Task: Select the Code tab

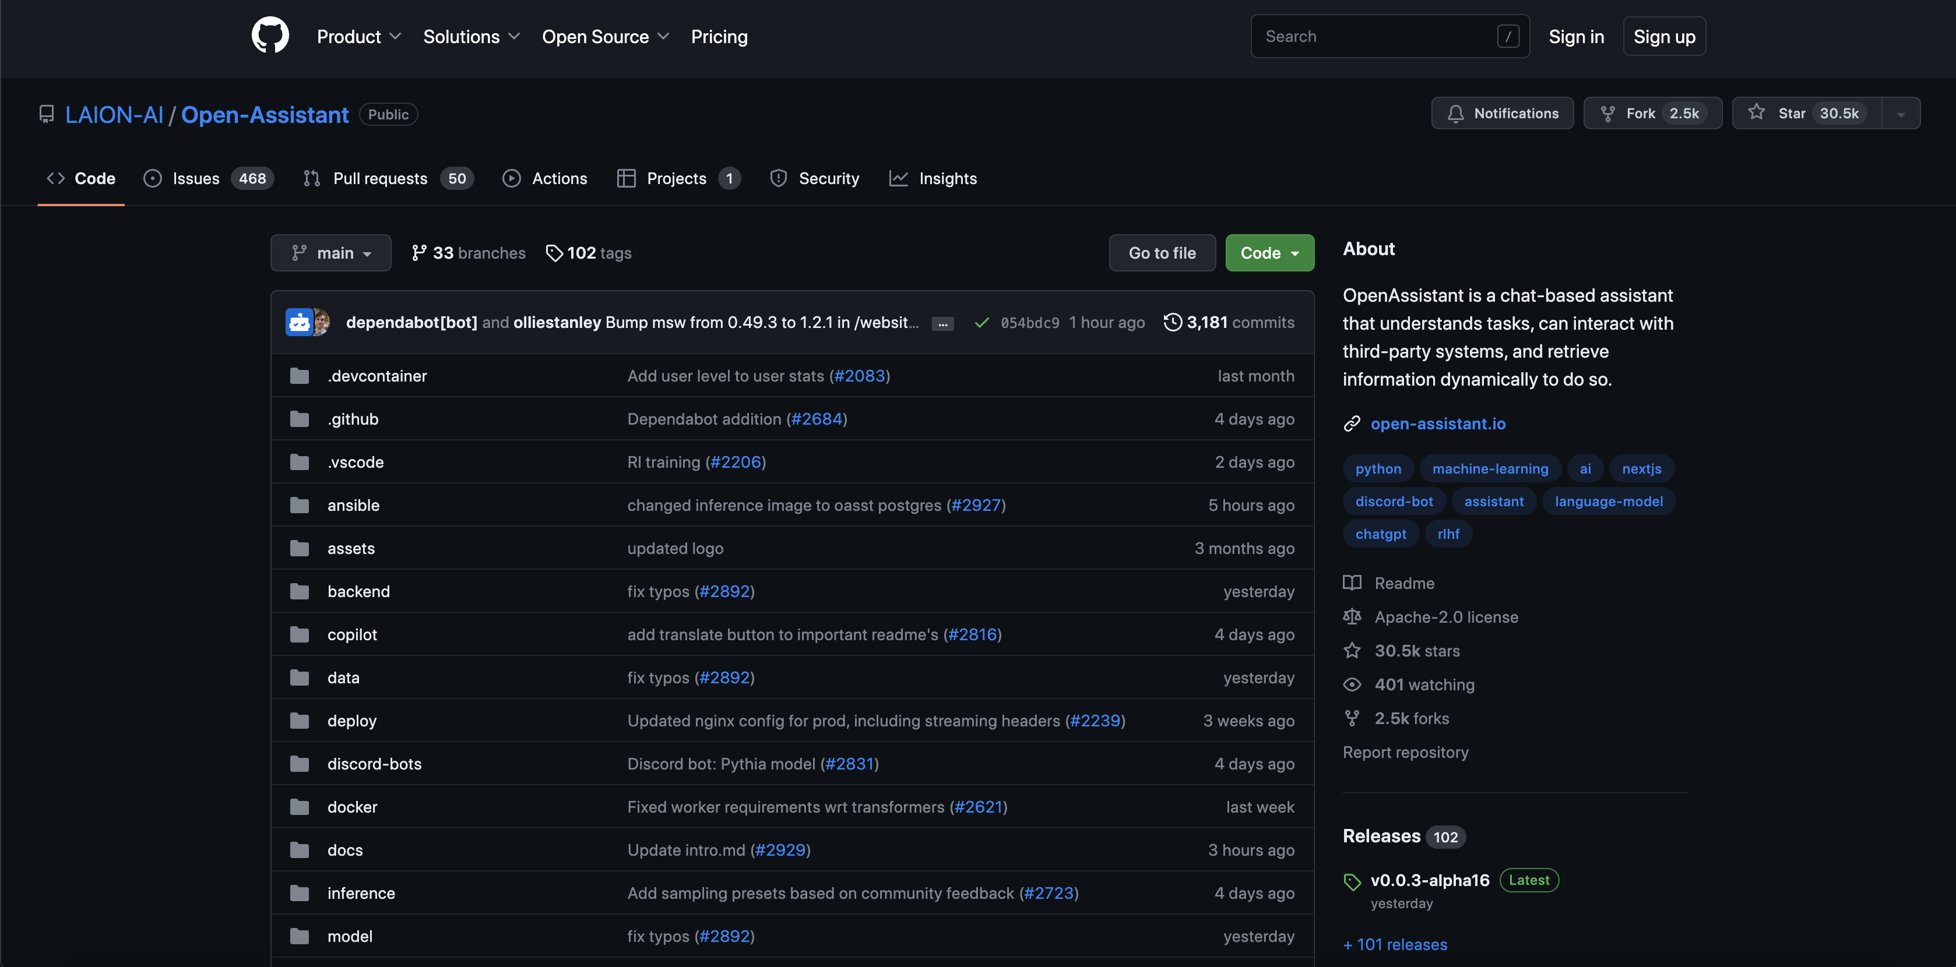Action: pyautogui.click(x=80, y=178)
